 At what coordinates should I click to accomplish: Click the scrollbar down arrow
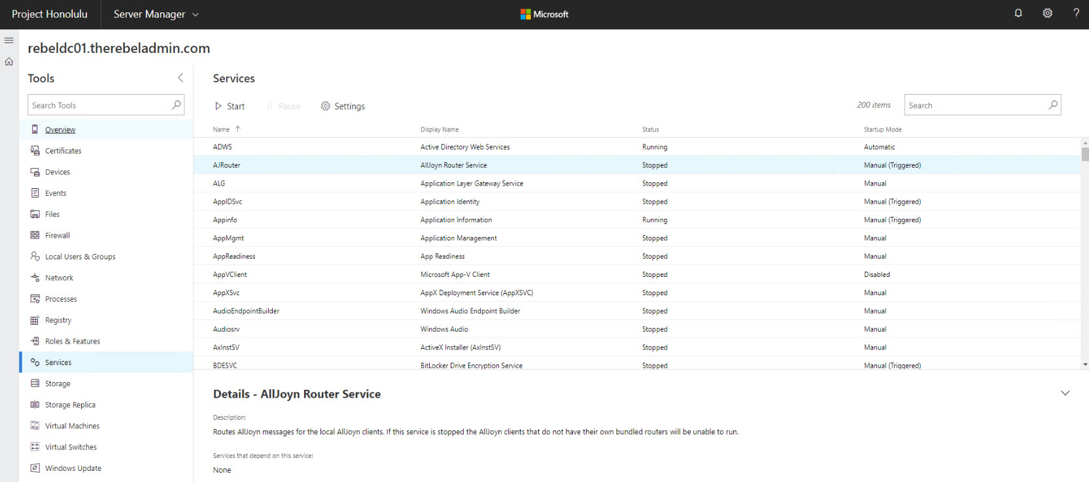pos(1085,364)
